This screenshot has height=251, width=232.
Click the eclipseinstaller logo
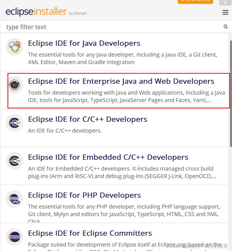(36, 12)
